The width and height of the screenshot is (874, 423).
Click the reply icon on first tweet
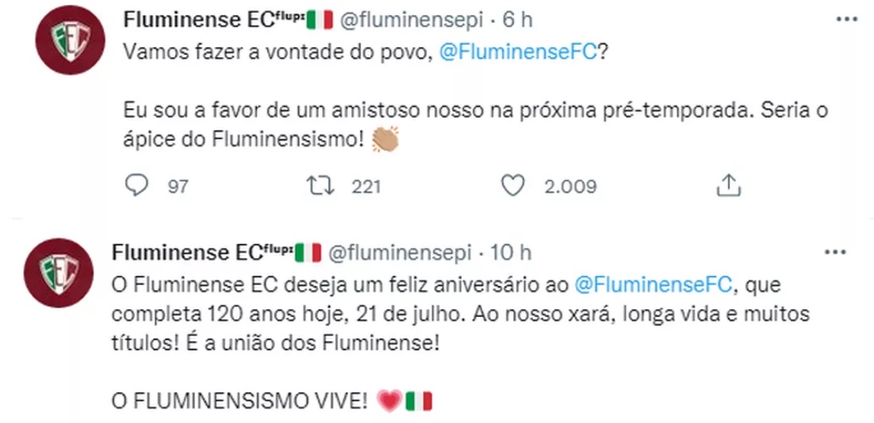point(136,186)
